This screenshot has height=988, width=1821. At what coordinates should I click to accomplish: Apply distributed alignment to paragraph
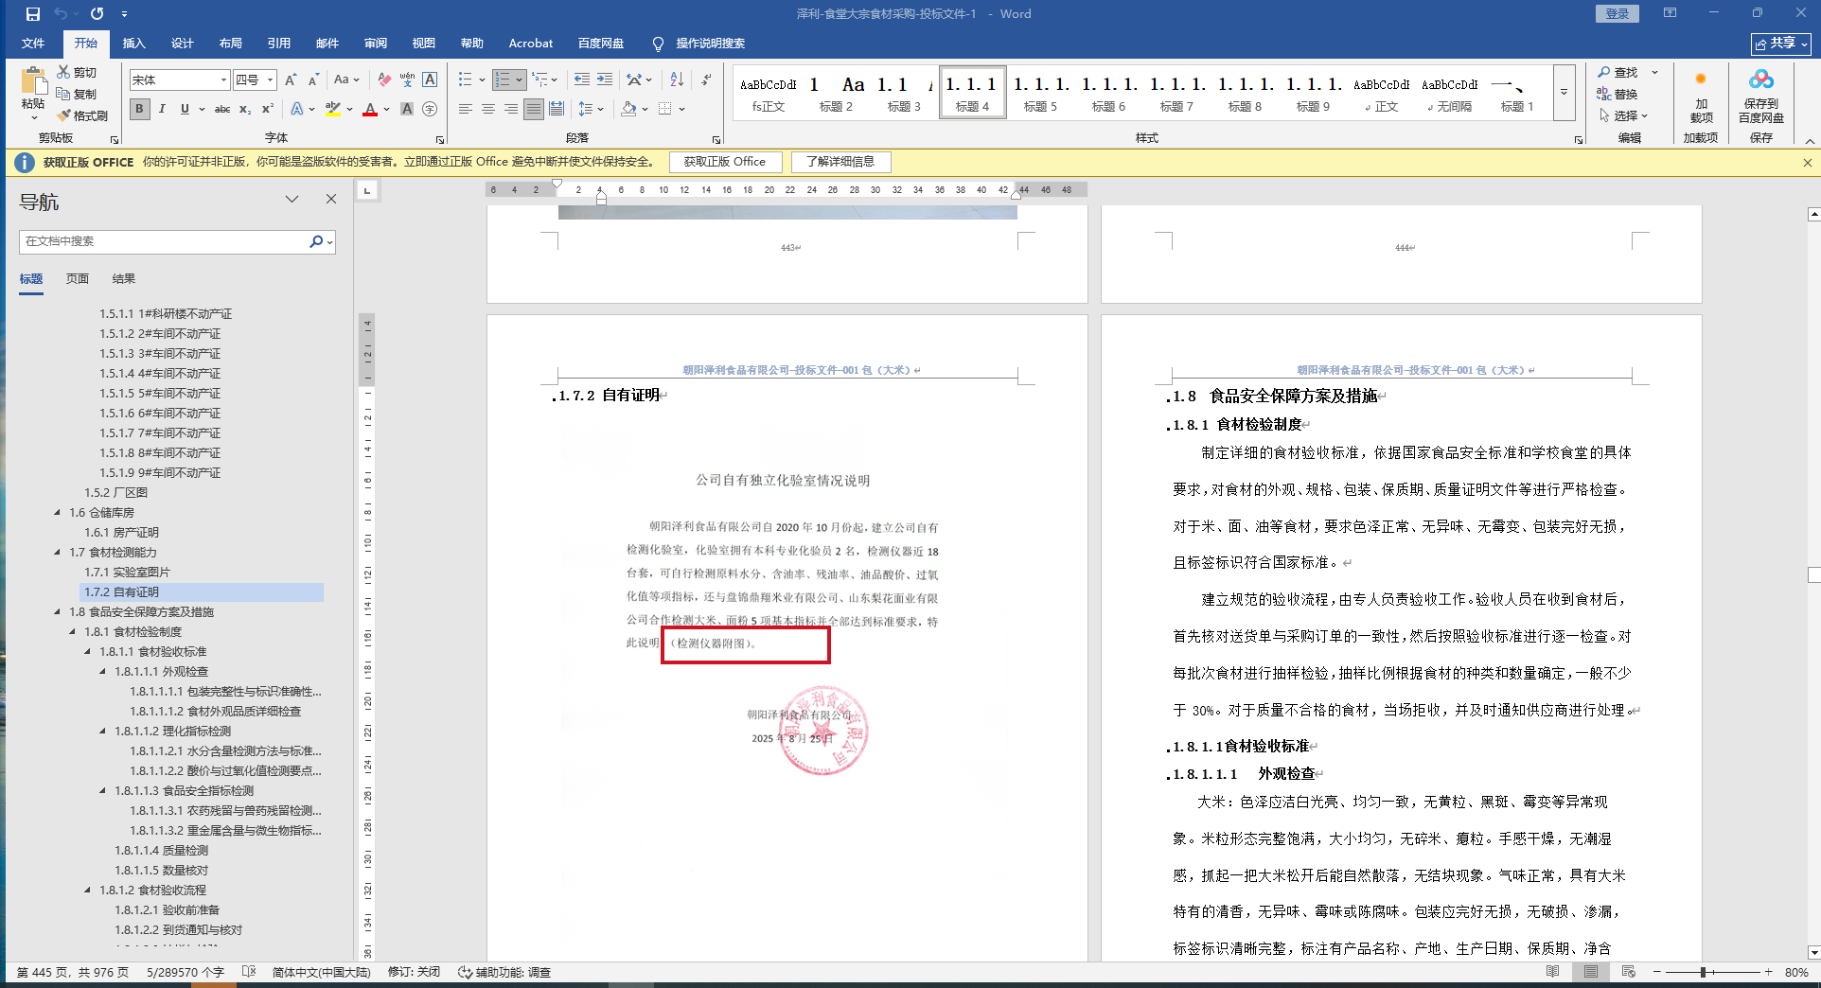(x=557, y=109)
